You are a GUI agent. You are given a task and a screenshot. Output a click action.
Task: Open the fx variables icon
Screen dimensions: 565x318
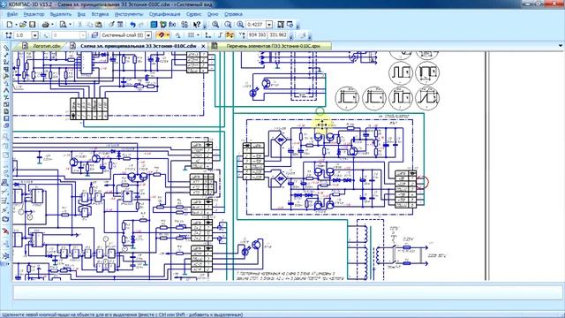tap(172, 25)
